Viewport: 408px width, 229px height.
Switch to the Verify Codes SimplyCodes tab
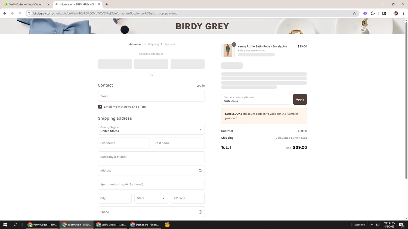(26, 4)
